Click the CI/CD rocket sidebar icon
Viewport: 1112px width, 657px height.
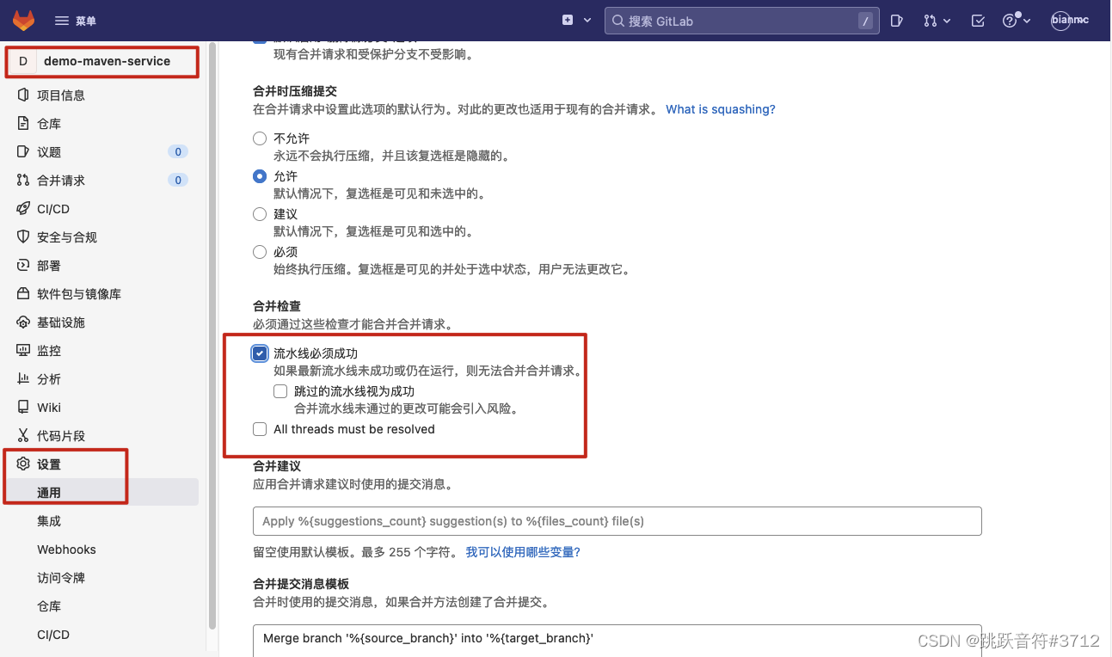(23, 208)
